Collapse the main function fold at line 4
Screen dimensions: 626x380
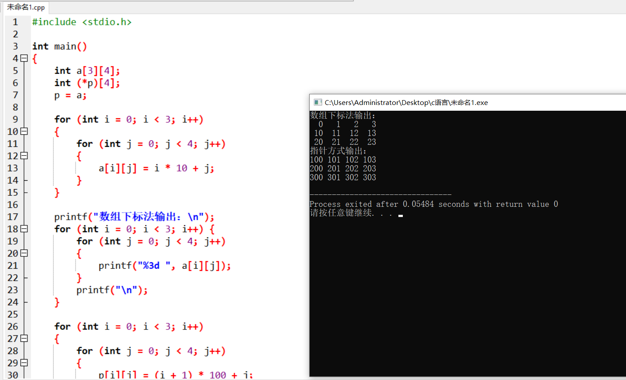(x=24, y=58)
